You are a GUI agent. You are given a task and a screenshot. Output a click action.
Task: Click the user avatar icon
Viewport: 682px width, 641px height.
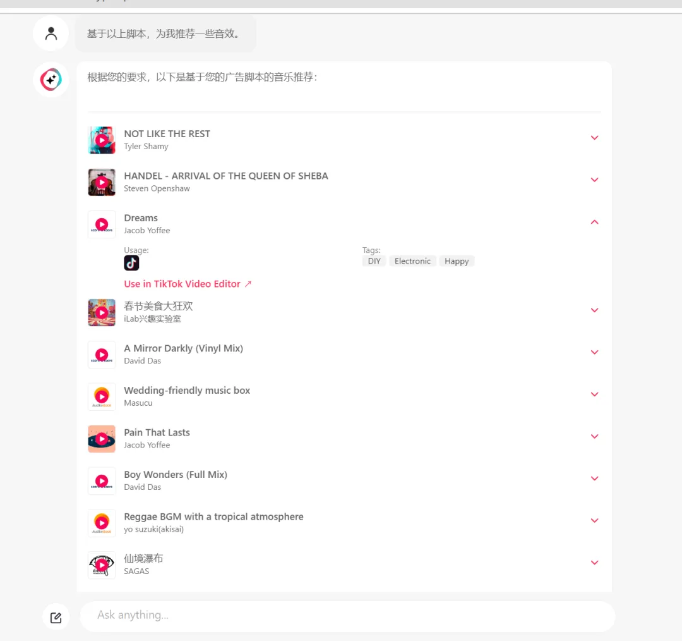point(51,34)
